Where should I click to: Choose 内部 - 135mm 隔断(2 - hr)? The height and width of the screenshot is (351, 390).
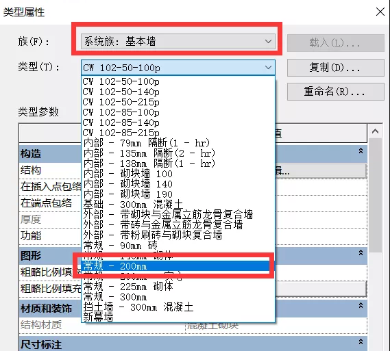[x=178, y=153]
